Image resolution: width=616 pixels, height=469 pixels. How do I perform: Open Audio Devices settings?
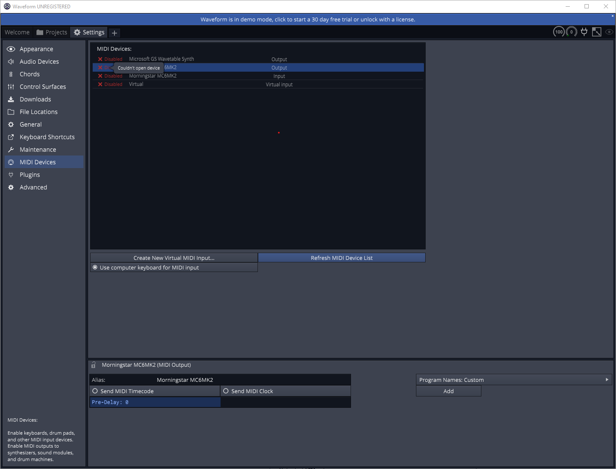click(39, 62)
